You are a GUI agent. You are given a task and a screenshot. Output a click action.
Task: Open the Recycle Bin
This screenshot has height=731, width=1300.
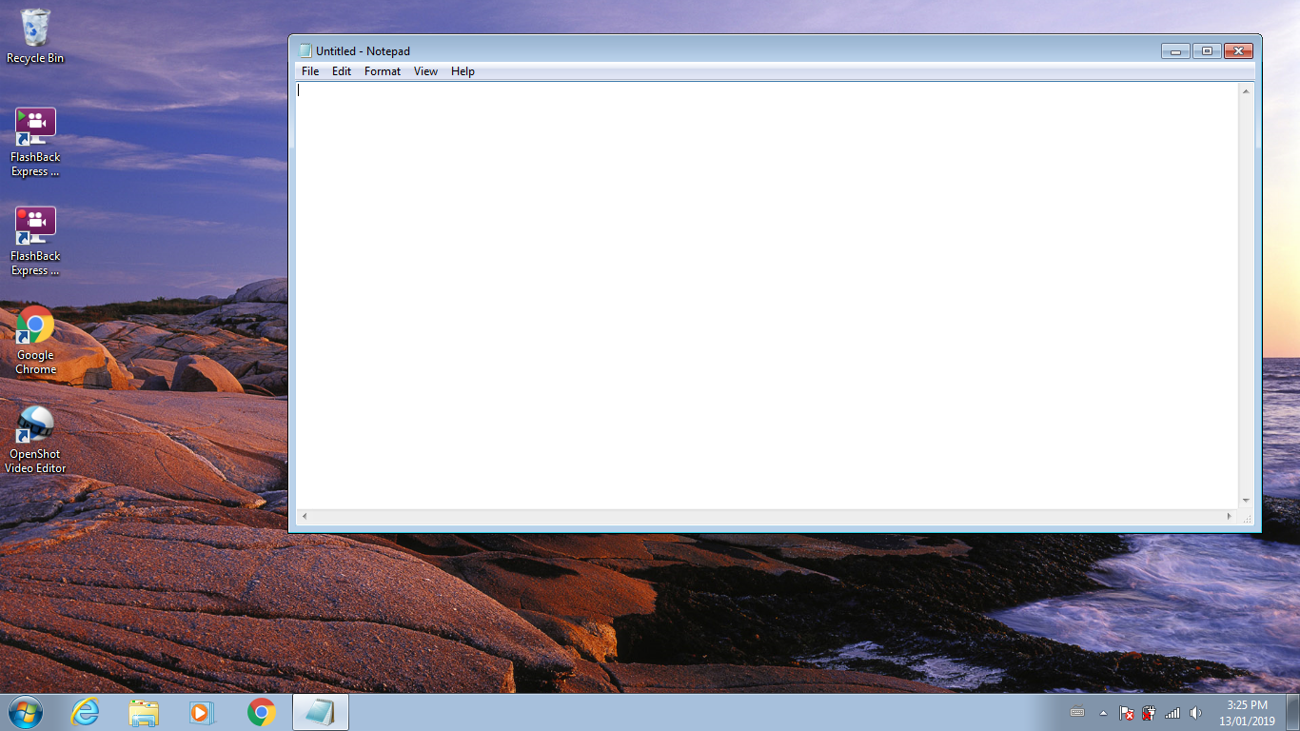click(x=34, y=26)
